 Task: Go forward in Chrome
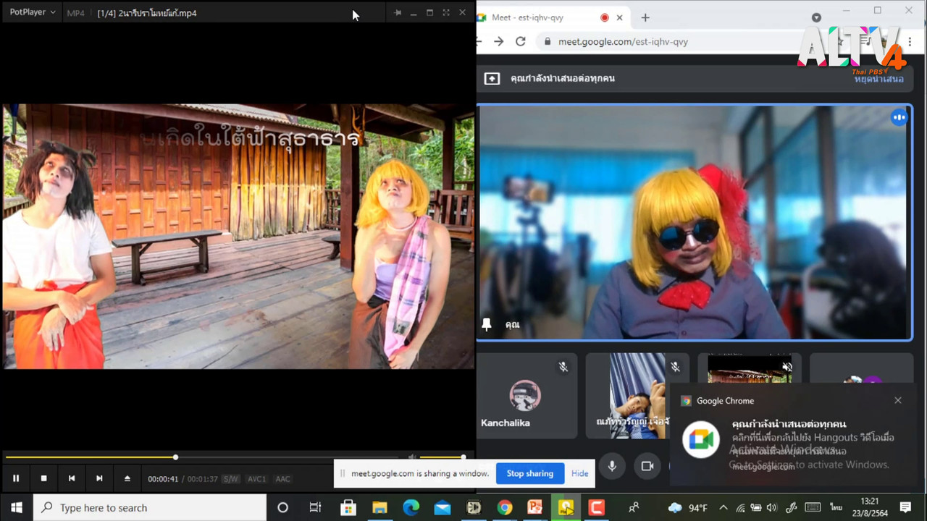point(498,41)
